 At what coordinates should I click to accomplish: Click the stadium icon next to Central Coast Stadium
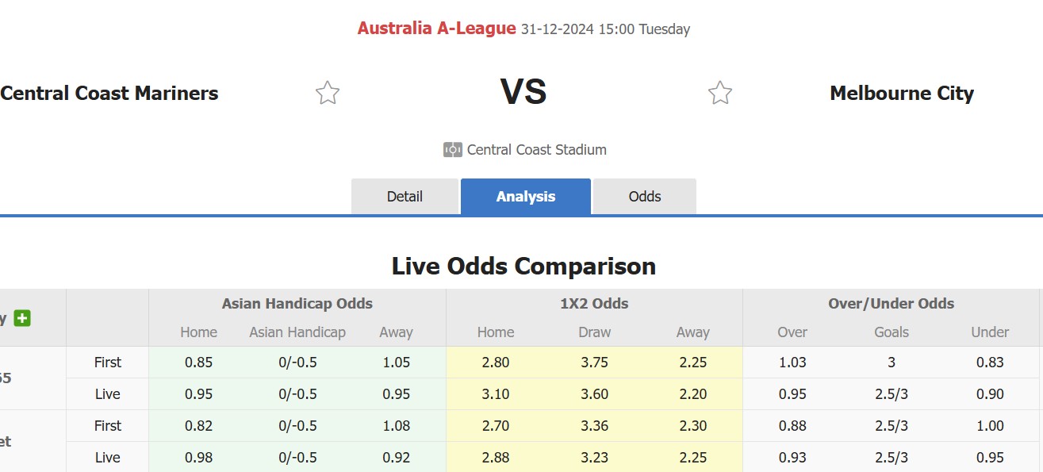tap(451, 149)
